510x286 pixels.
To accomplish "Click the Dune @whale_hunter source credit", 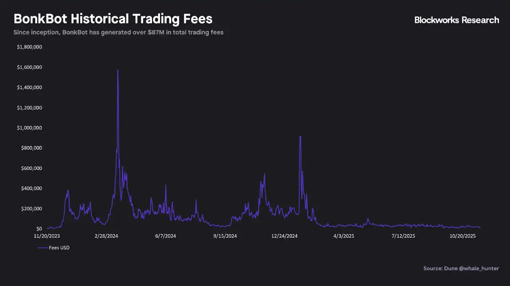I will [461, 269].
